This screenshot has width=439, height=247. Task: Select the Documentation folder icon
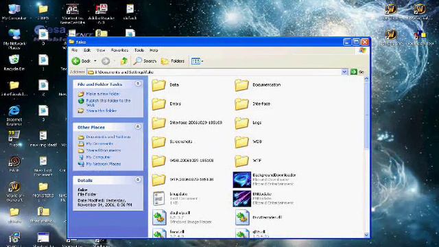[x=241, y=85]
